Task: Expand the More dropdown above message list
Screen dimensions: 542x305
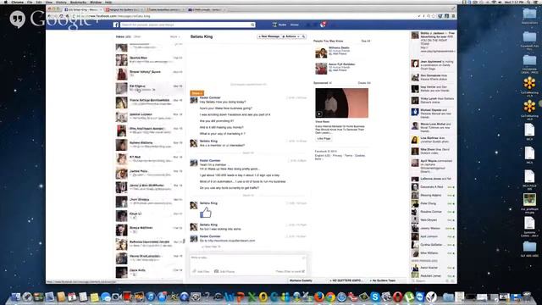Action: click(x=175, y=36)
